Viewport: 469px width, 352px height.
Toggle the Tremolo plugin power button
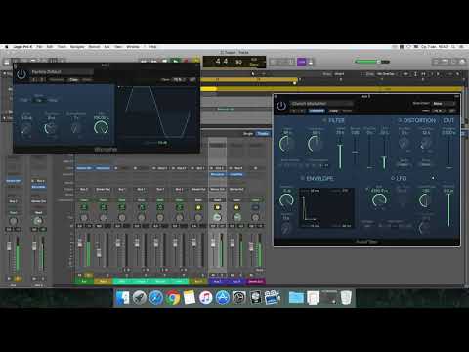point(21,74)
